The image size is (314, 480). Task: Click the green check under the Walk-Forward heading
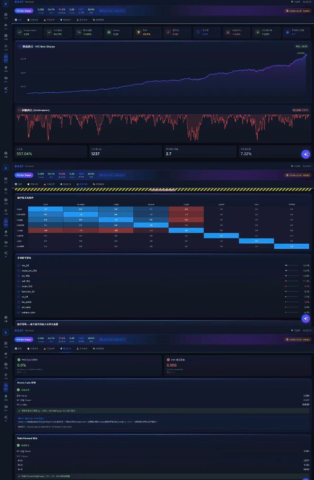(x=18, y=445)
